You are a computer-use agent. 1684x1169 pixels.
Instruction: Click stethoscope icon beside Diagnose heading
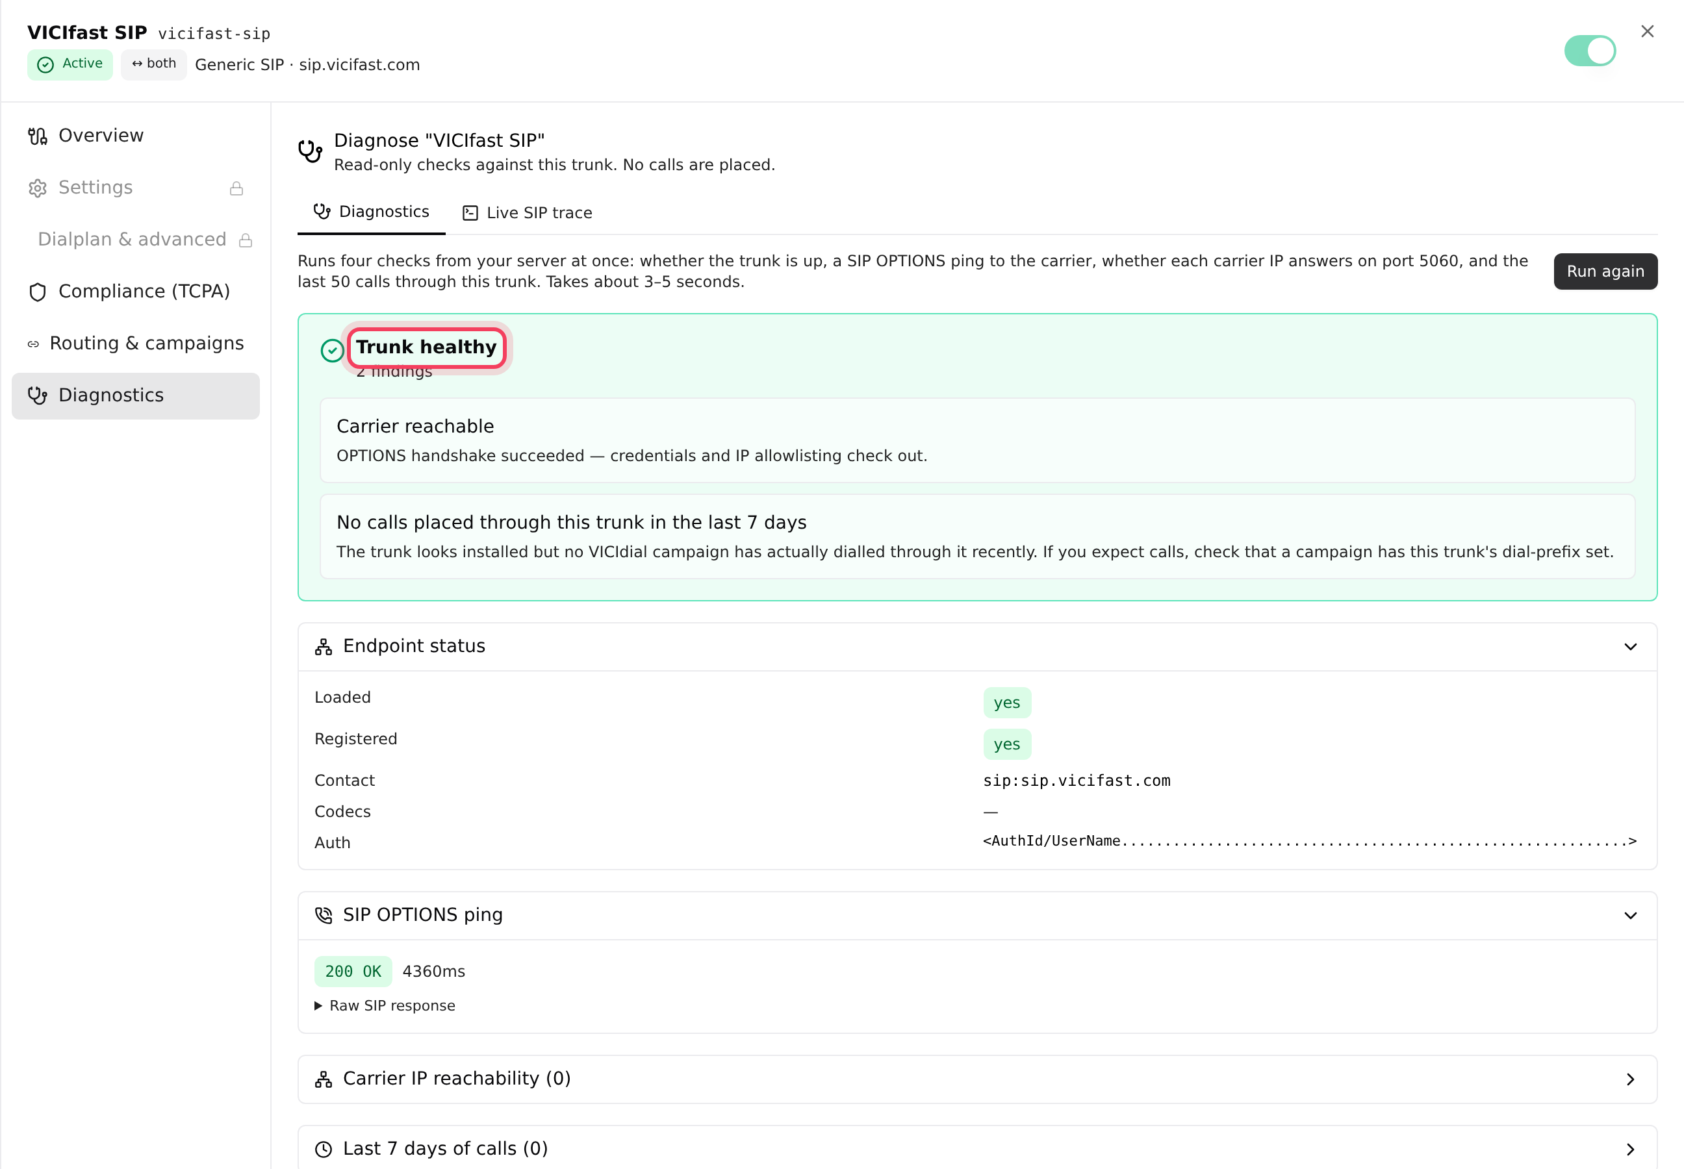click(310, 151)
